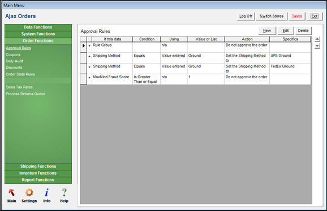The image size is (327, 211).
Task: Expand the UPS Ground rule row
Action: pyautogui.click(x=89, y=56)
